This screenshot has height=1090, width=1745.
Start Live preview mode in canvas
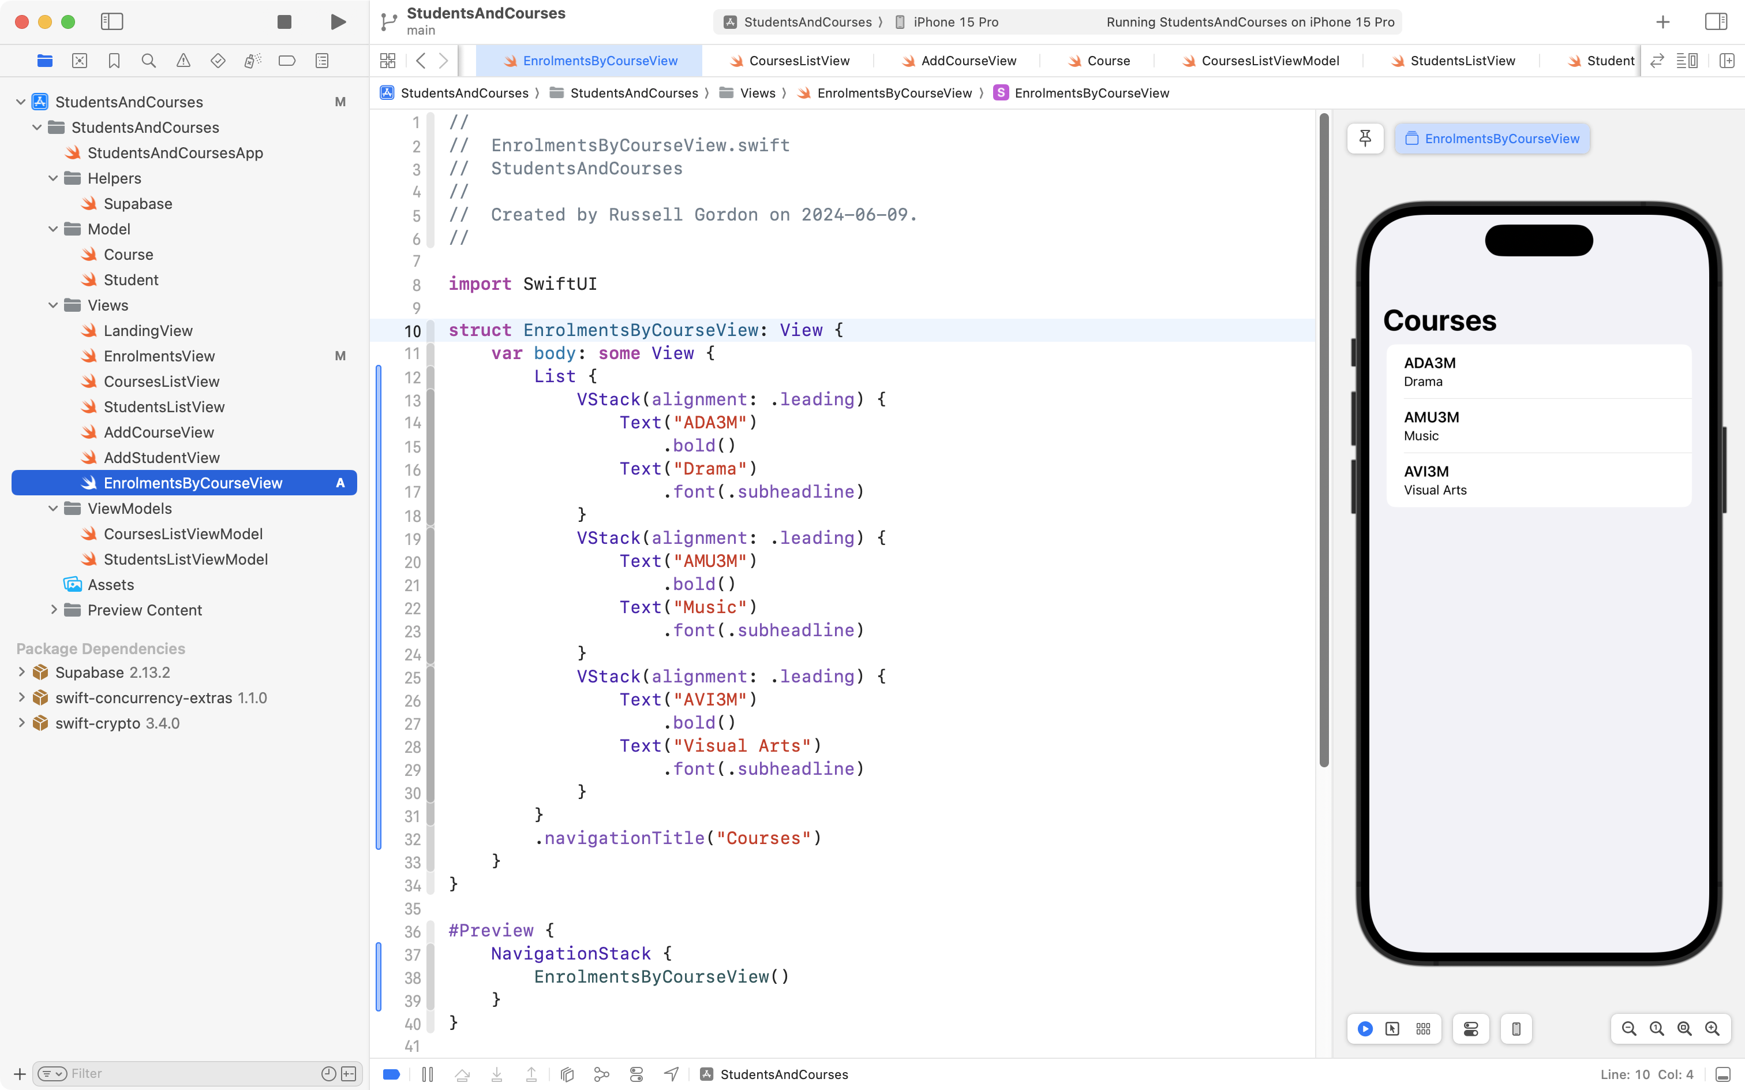[1365, 1029]
